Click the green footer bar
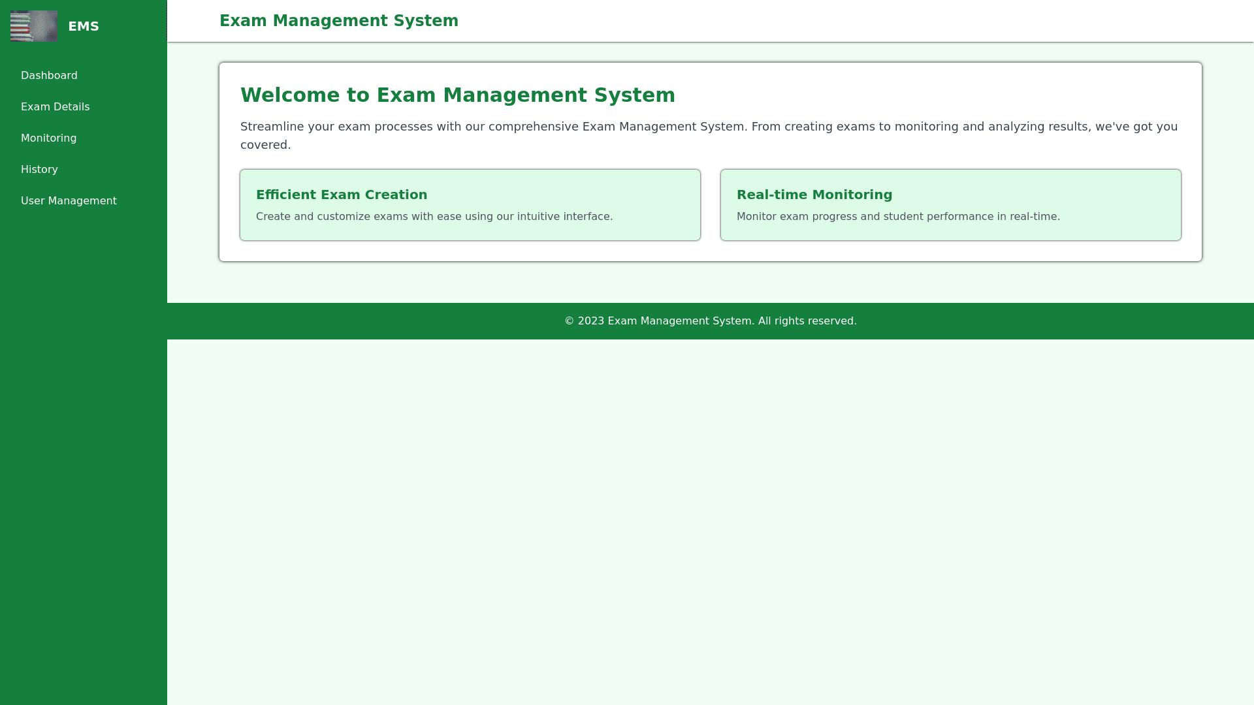Image resolution: width=1254 pixels, height=705 pixels. click(x=327, y=321)
